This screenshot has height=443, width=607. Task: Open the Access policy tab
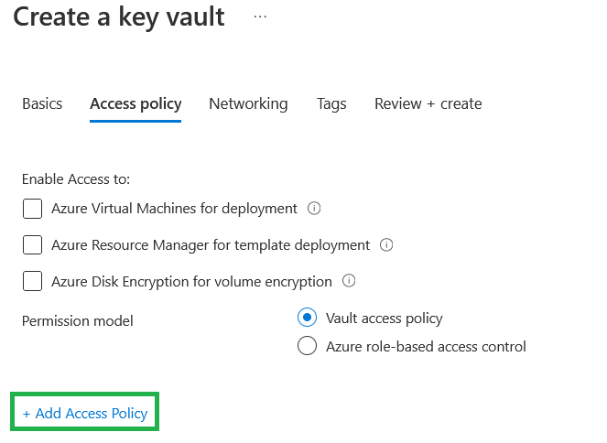click(135, 103)
